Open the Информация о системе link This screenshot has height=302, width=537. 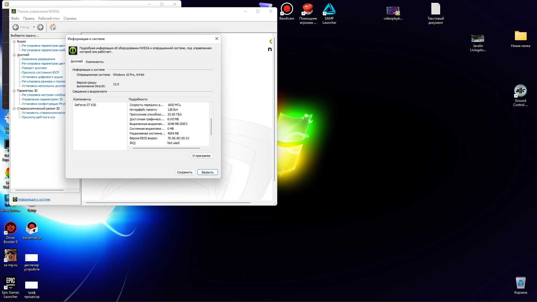pos(34,199)
